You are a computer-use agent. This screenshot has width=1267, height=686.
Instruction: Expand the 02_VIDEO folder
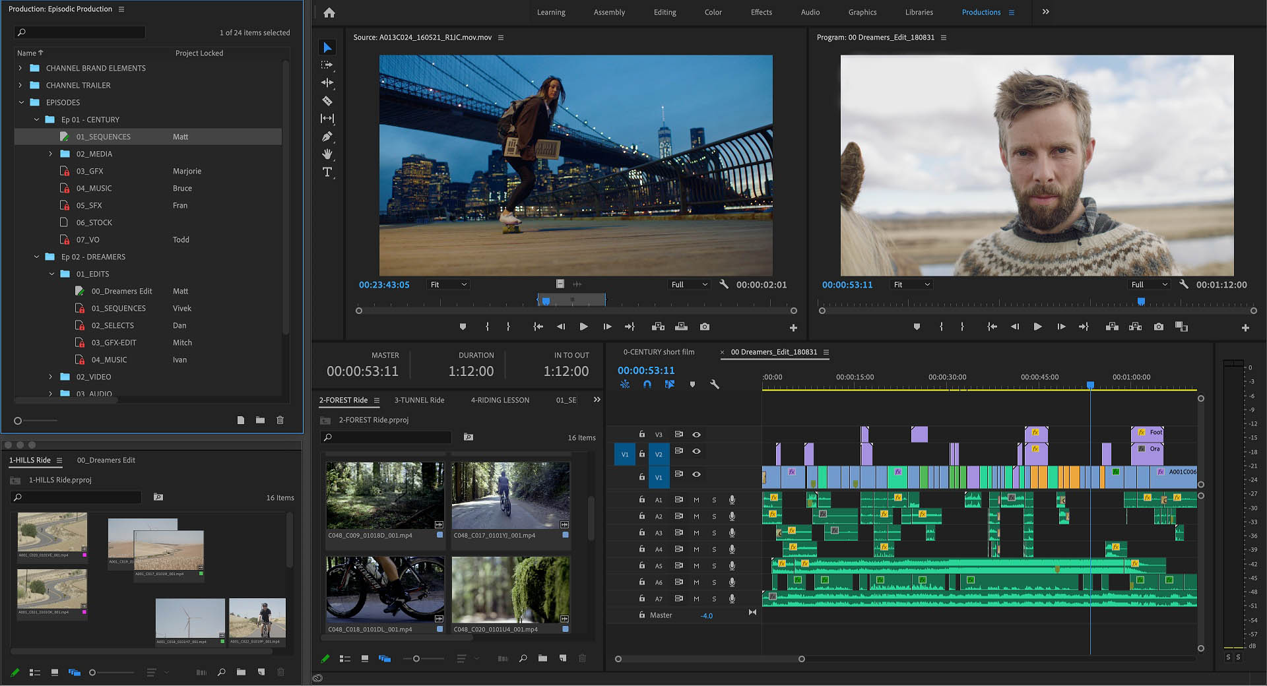click(51, 377)
